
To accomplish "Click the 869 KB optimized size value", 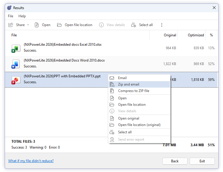I will tap(199, 64).
